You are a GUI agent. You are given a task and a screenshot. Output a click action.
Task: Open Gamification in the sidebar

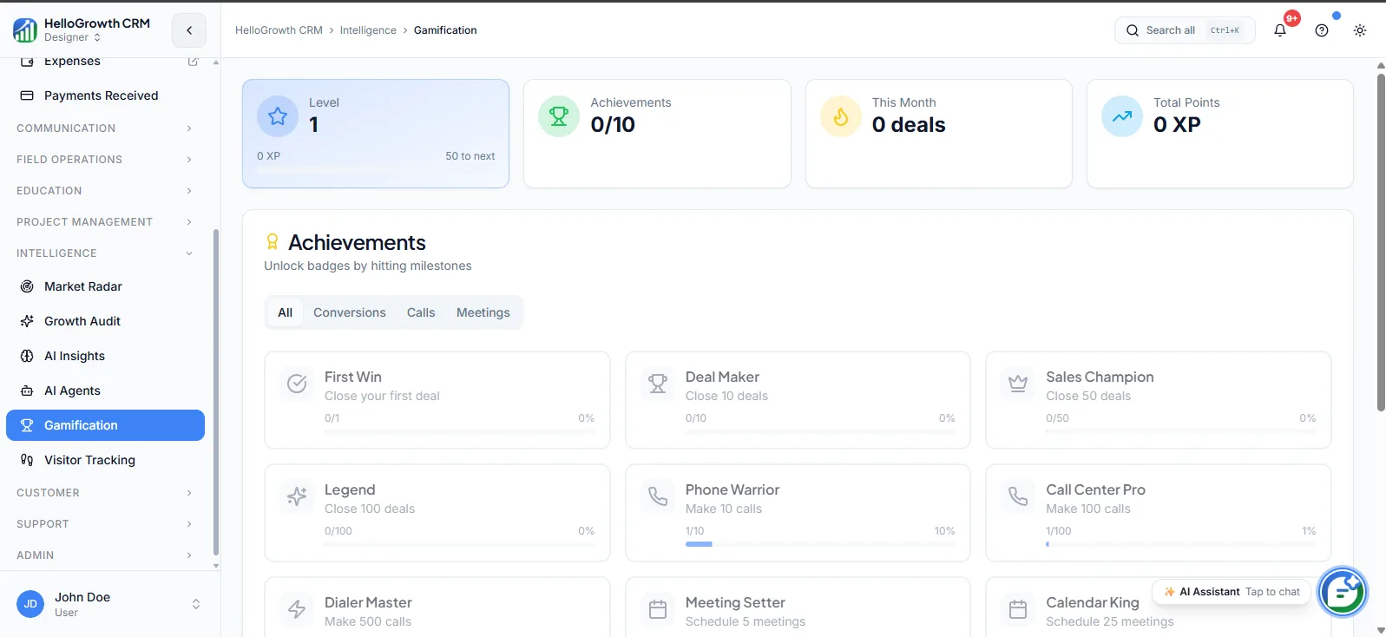(x=105, y=425)
